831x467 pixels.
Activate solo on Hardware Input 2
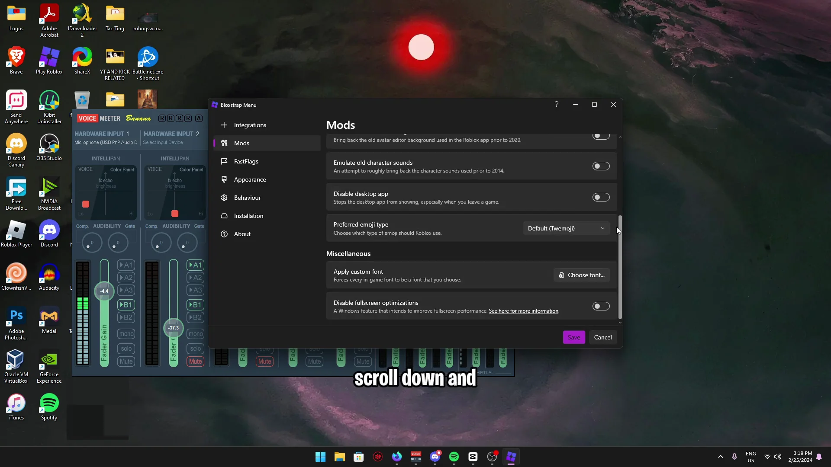click(195, 348)
